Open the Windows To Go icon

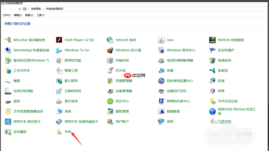(x=59, y=50)
